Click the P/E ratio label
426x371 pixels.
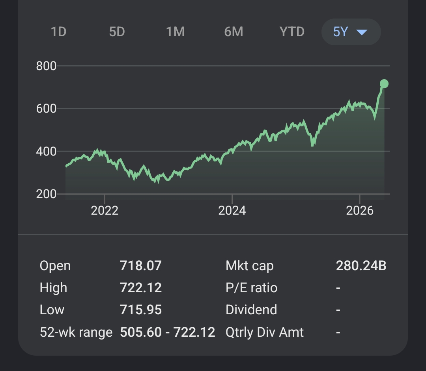(251, 288)
